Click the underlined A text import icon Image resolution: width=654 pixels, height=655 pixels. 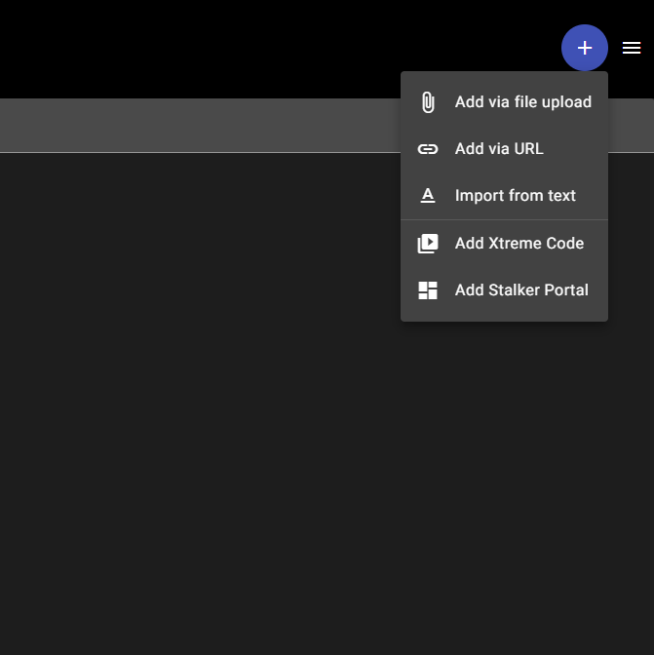pos(428,196)
